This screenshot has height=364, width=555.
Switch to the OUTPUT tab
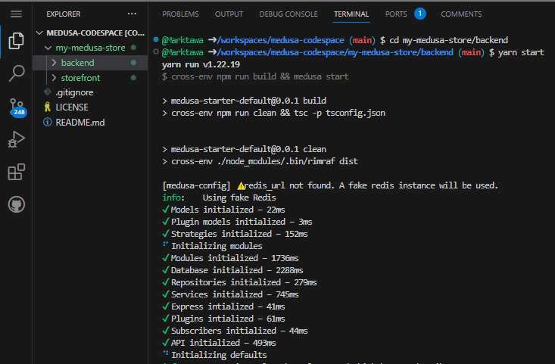[x=229, y=14]
